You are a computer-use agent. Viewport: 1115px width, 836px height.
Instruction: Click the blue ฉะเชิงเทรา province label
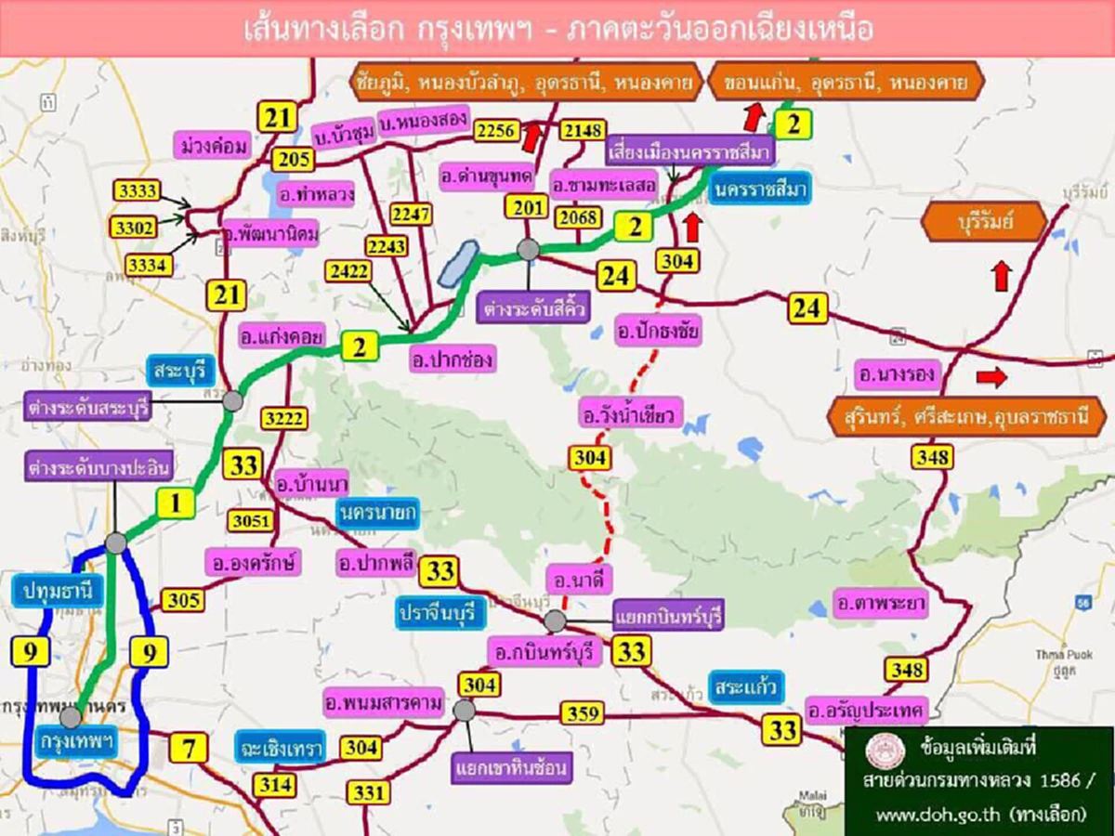pos(278,747)
